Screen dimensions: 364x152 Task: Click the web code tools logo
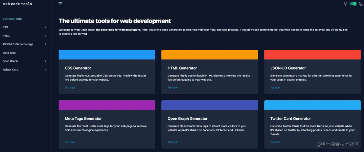(x=17, y=4)
